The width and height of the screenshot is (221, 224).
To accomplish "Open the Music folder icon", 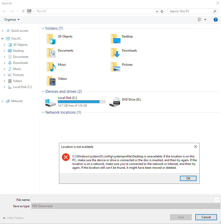I will pos(51,67).
